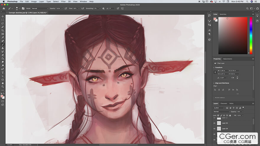Screen dimensions: 260x146
Task: Open the layer blend mode Normal dropdown
Action: click(222, 112)
